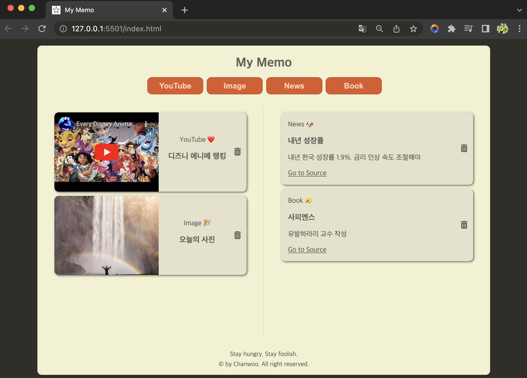527x378 pixels.
Task: Click the waterfall rainbow image thumbnail
Action: click(x=106, y=235)
